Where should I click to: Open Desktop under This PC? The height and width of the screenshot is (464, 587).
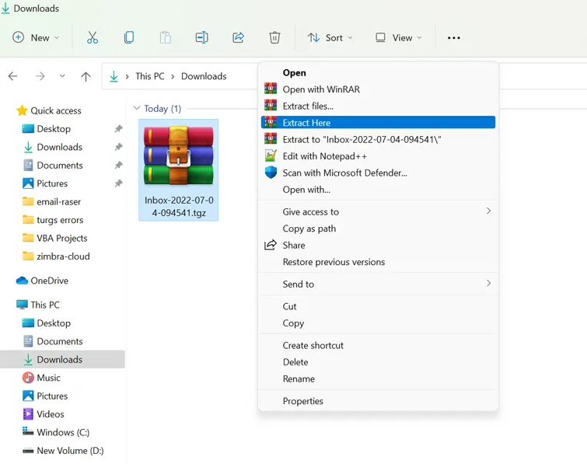coord(47,323)
